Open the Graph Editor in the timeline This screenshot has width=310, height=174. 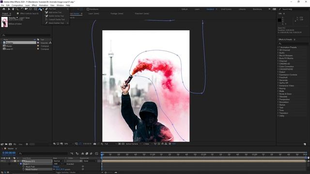(x=96, y=154)
